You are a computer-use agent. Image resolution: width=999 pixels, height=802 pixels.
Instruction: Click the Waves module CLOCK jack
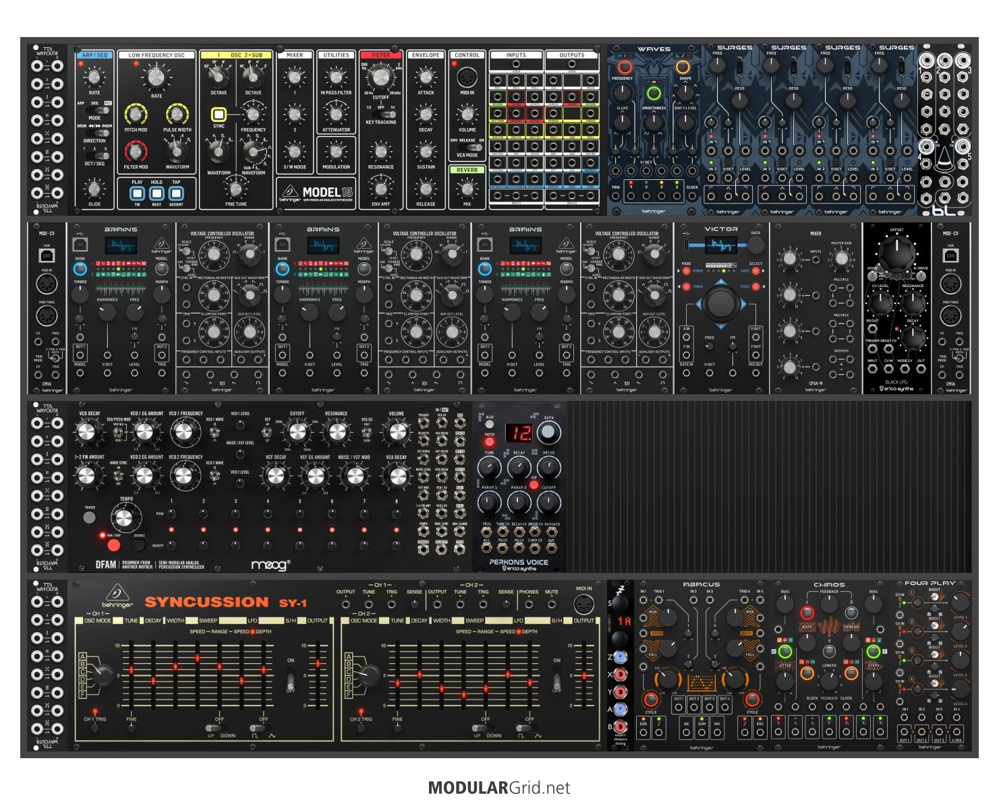click(x=692, y=195)
